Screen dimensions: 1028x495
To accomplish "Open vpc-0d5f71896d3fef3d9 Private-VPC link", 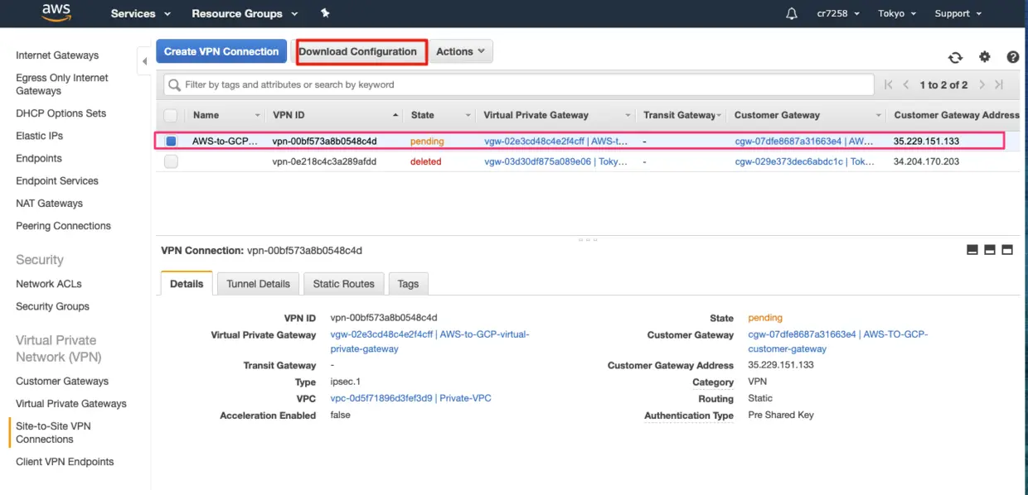I will 410,398.
